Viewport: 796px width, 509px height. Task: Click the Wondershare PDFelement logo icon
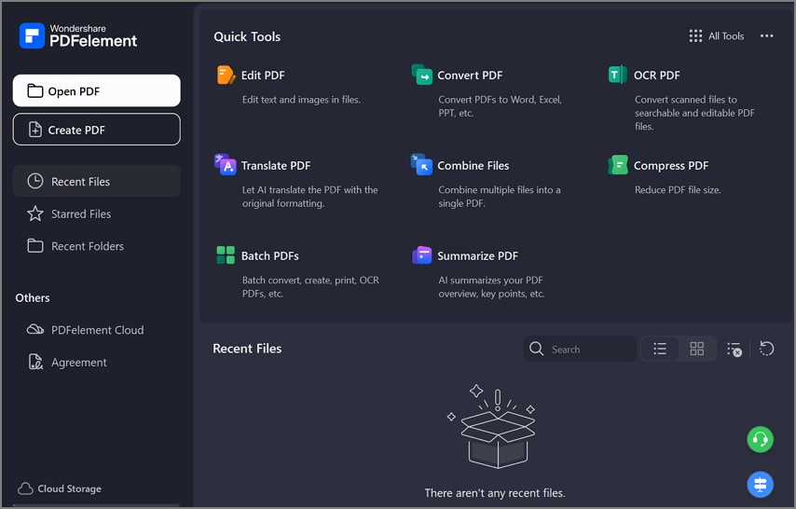pos(32,36)
